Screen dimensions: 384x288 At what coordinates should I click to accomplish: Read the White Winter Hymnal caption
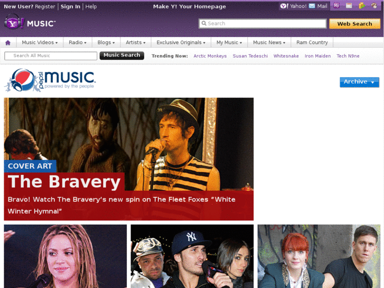point(121,205)
